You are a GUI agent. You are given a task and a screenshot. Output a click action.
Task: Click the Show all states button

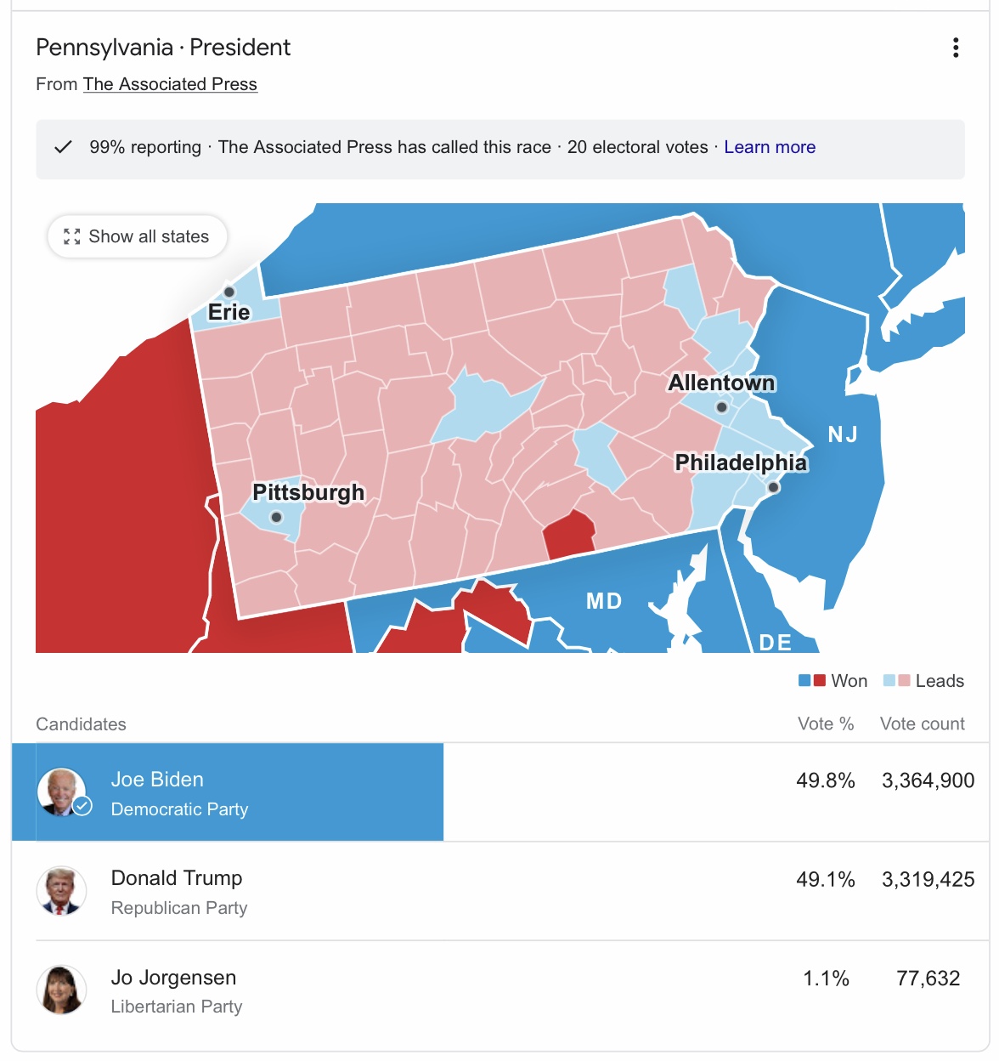[138, 236]
